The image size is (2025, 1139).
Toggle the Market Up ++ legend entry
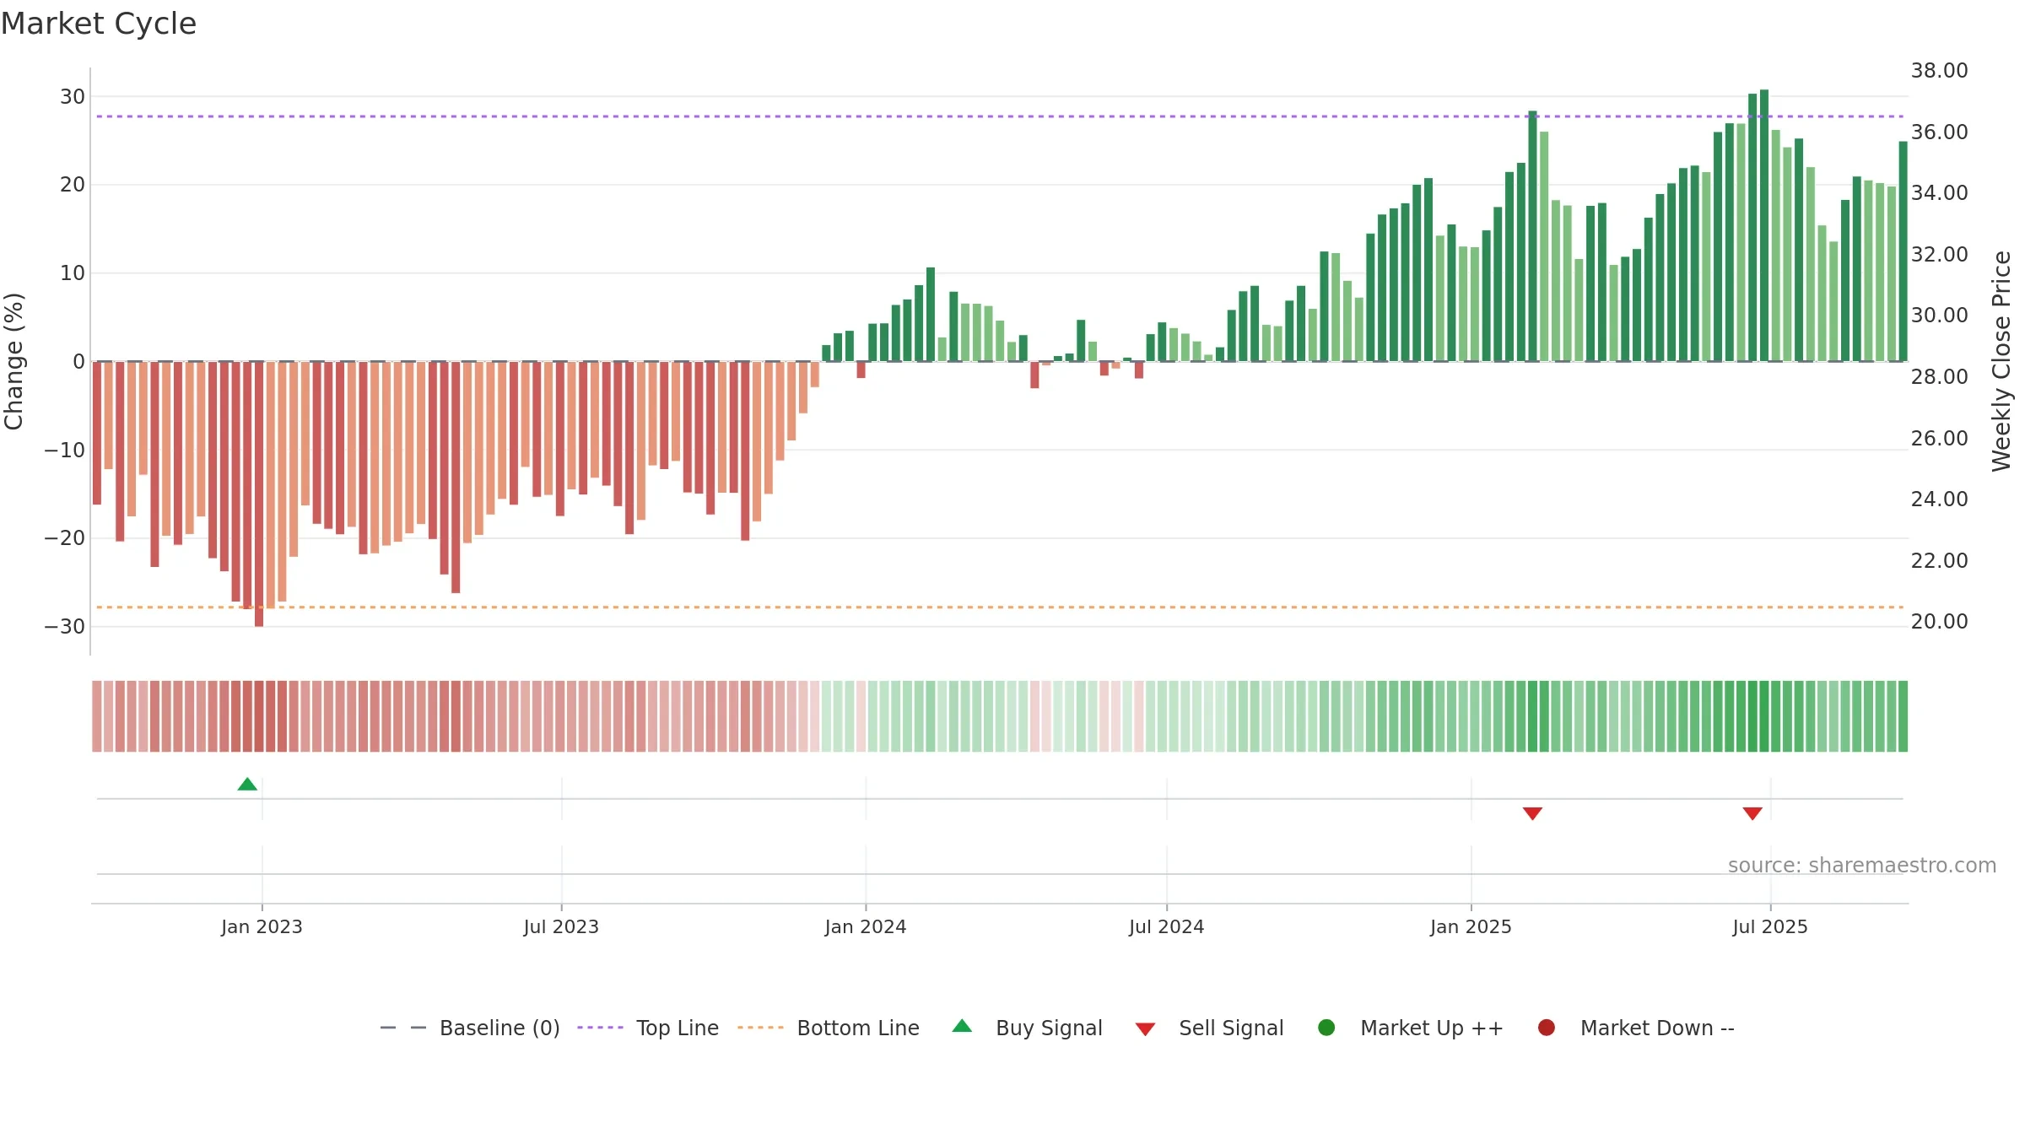pos(1411,1028)
